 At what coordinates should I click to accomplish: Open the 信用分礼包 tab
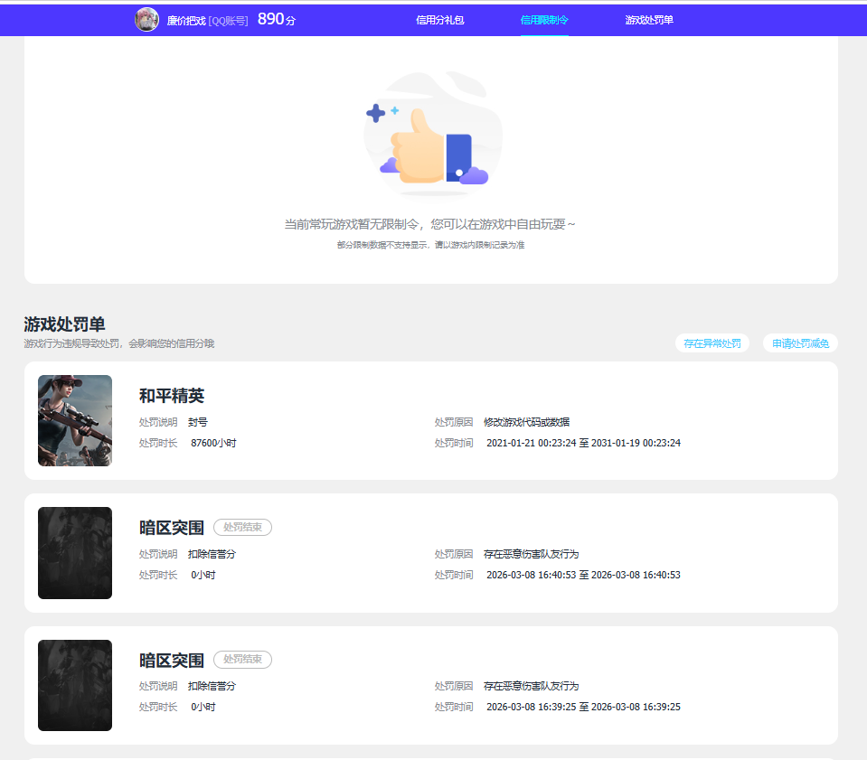pyautogui.click(x=439, y=21)
